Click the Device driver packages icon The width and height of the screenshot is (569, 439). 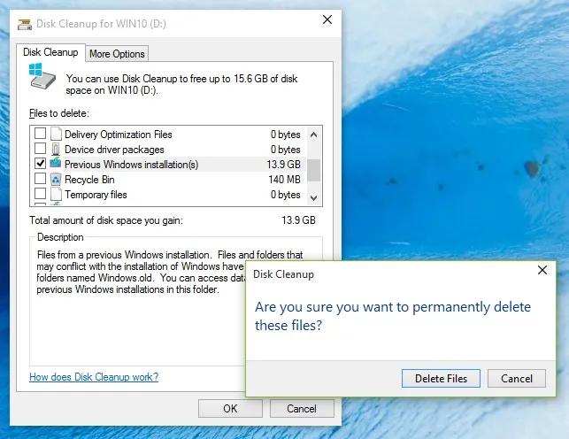click(x=56, y=149)
